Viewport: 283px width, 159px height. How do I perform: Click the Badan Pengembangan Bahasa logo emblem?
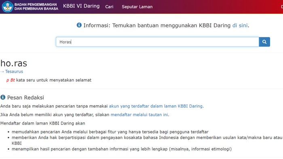pos(7,6)
